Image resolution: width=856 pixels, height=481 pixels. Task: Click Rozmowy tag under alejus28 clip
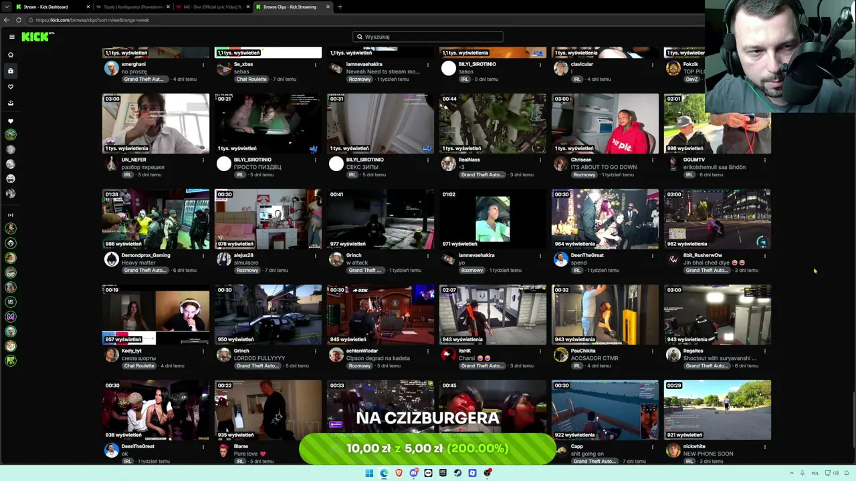point(247,270)
